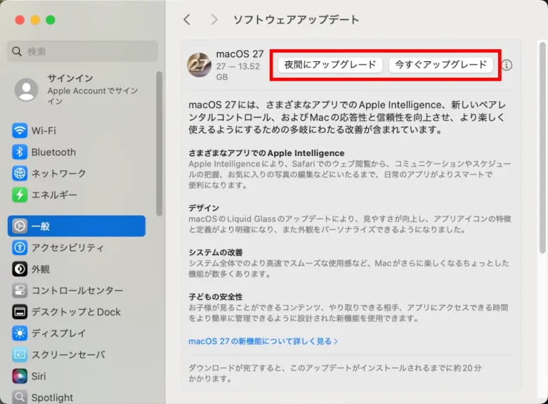The height and width of the screenshot is (404, 548).
Task: Open ディスプレイ settings label
Action: click(x=59, y=333)
